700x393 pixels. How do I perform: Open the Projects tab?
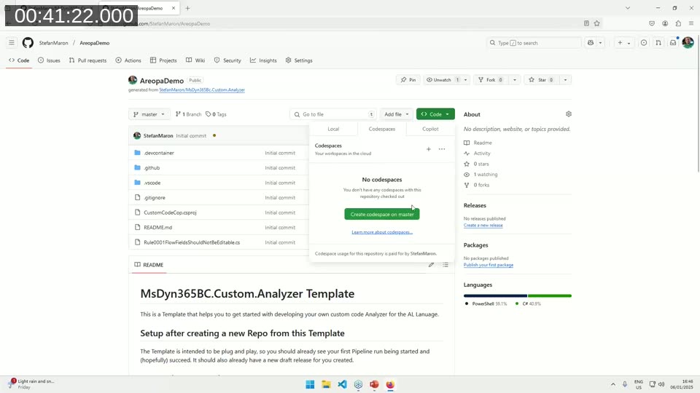pyautogui.click(x=163, y=60)
